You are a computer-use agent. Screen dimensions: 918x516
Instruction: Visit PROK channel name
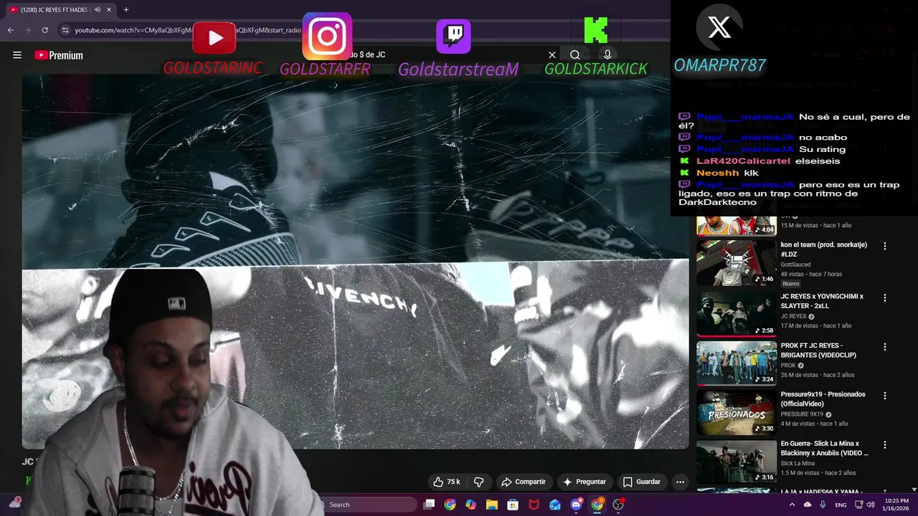click(x=788, y=365)
